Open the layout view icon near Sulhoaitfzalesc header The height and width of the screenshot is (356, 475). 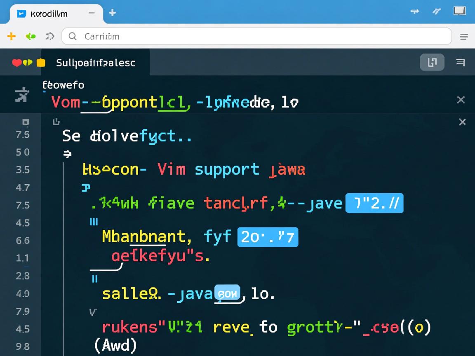click(432, 62)
